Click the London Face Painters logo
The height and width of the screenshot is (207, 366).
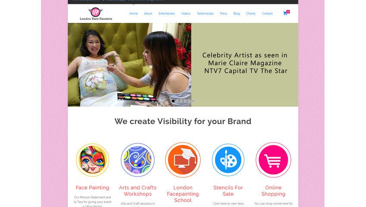[96, 14]
